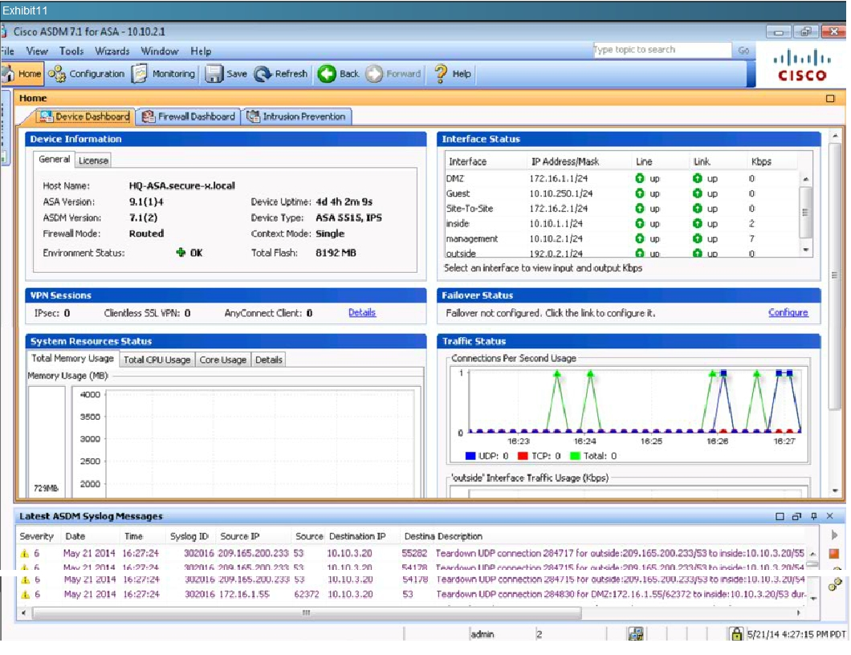Click the dashboard scroll-down arrow
851x655 pixels.
tap(835, 490)
